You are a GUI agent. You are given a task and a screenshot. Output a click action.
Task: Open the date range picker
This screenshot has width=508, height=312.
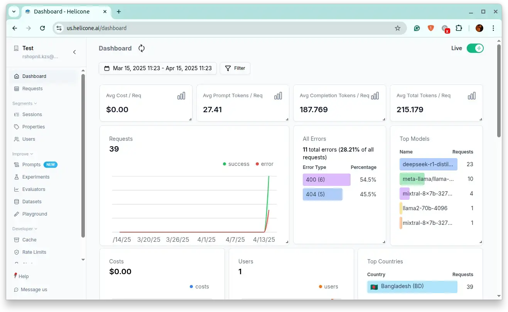[x=158, y=68]
